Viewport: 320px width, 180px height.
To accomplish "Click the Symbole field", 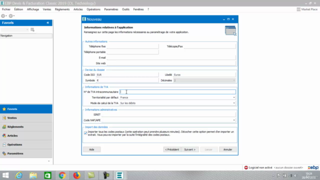I will coord(127,80).
